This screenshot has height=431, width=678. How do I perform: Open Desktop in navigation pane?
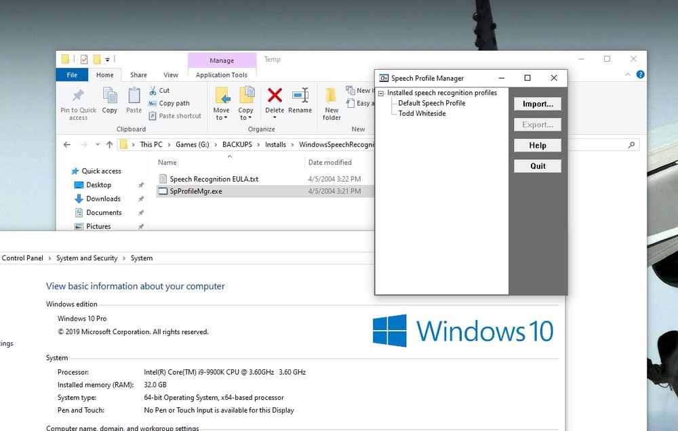[98, 185]
